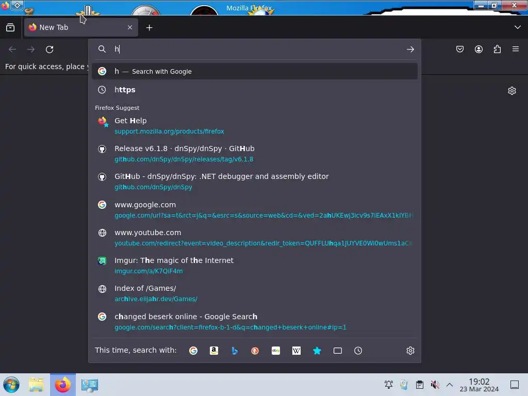Open Imgur: The magic of the Internet
The height and width of the screenshot is (396, 528).
pyautogui.click(x=255, y=266)
